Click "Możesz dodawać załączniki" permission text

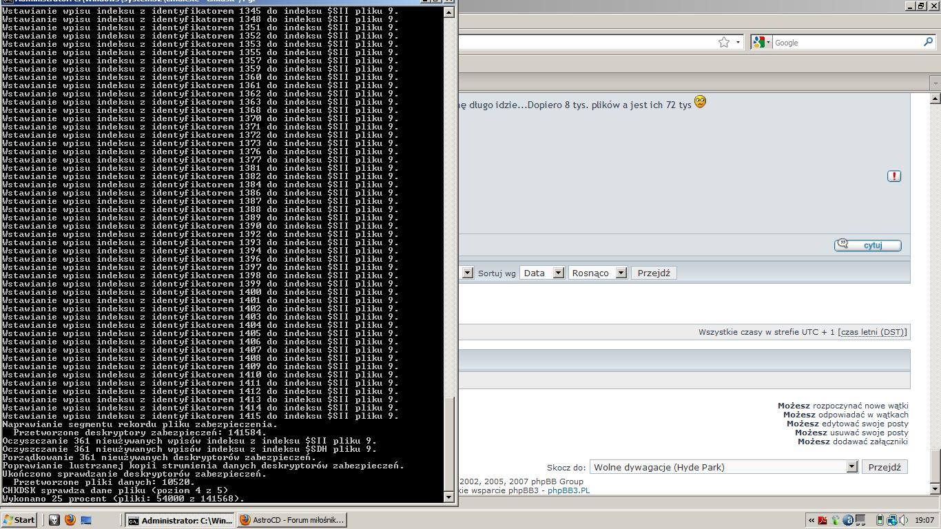[853, 442]
